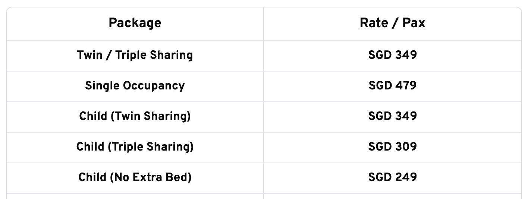Click the Child (Triple Sharing) package cell

tap(135, 147)
